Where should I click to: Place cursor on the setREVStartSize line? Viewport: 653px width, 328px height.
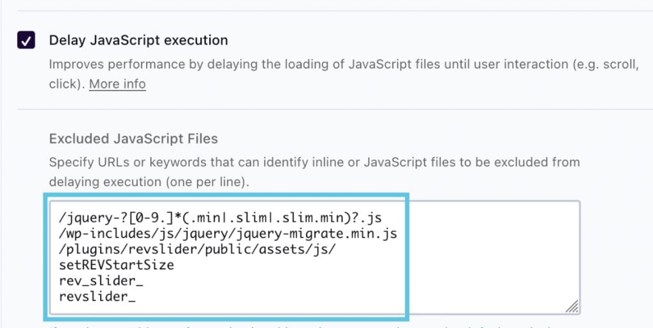click(115, 265)
